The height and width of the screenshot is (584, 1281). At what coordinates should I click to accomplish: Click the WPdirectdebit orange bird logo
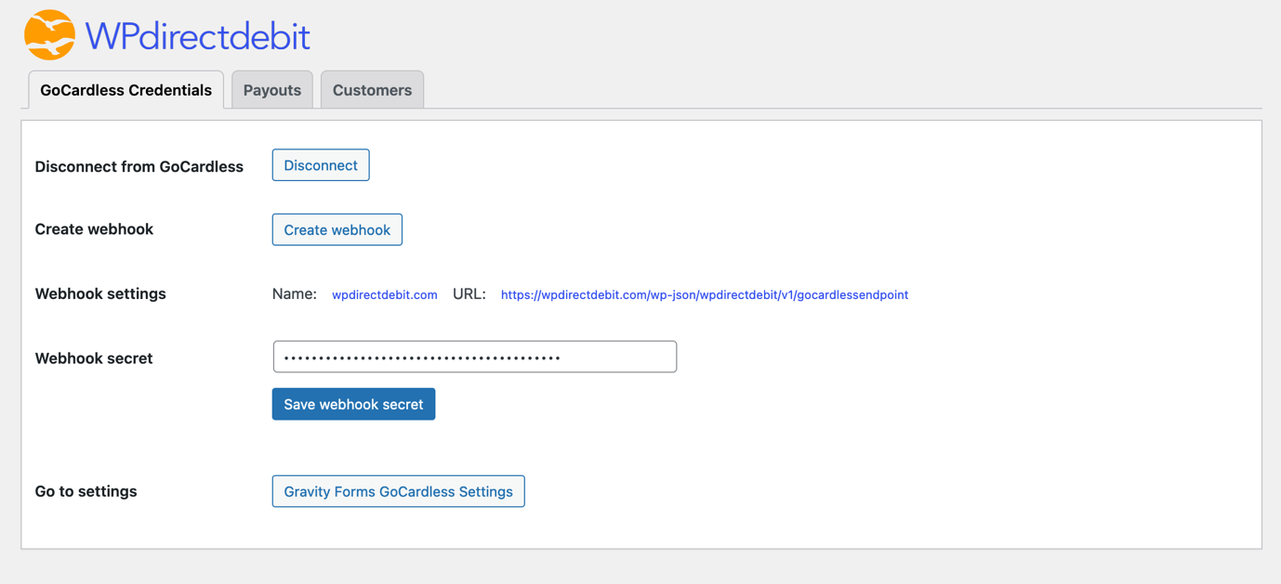[x=50, y=34]
